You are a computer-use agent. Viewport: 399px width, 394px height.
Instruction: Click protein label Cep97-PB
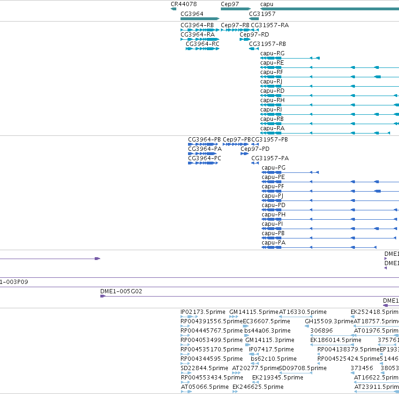pyautogui.click(x=237, y=140)
